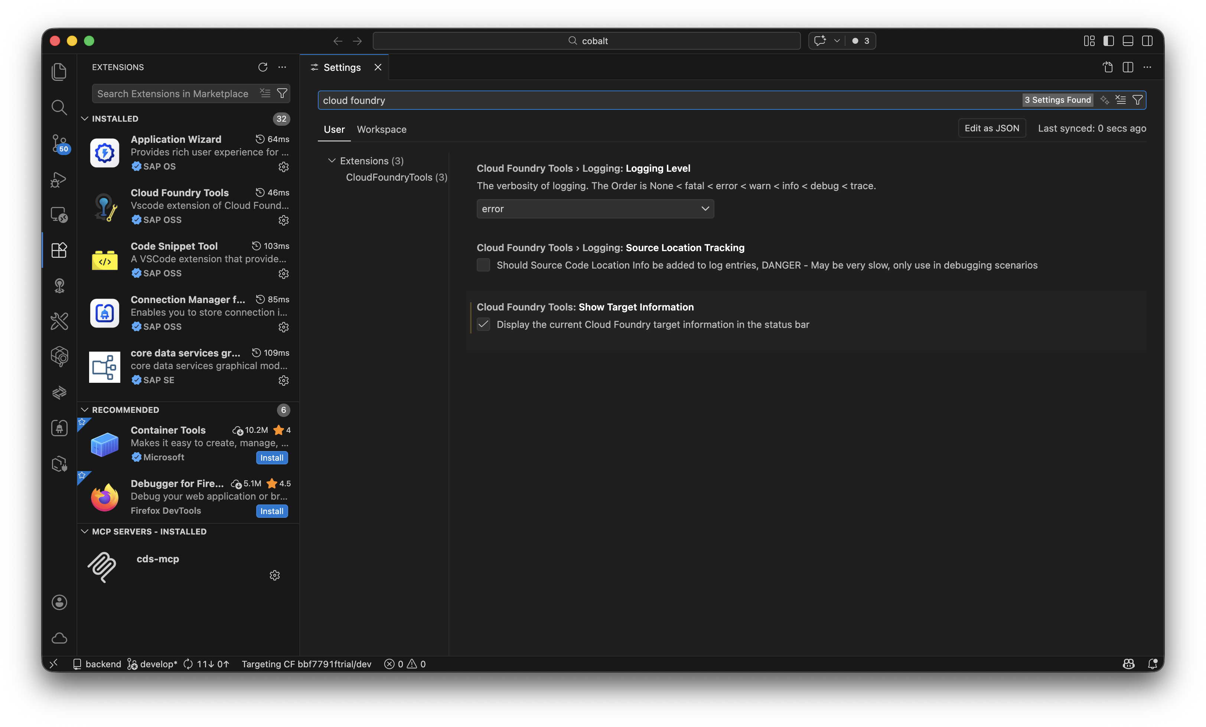Click the filter extensions funnel icon

point(282,93)
